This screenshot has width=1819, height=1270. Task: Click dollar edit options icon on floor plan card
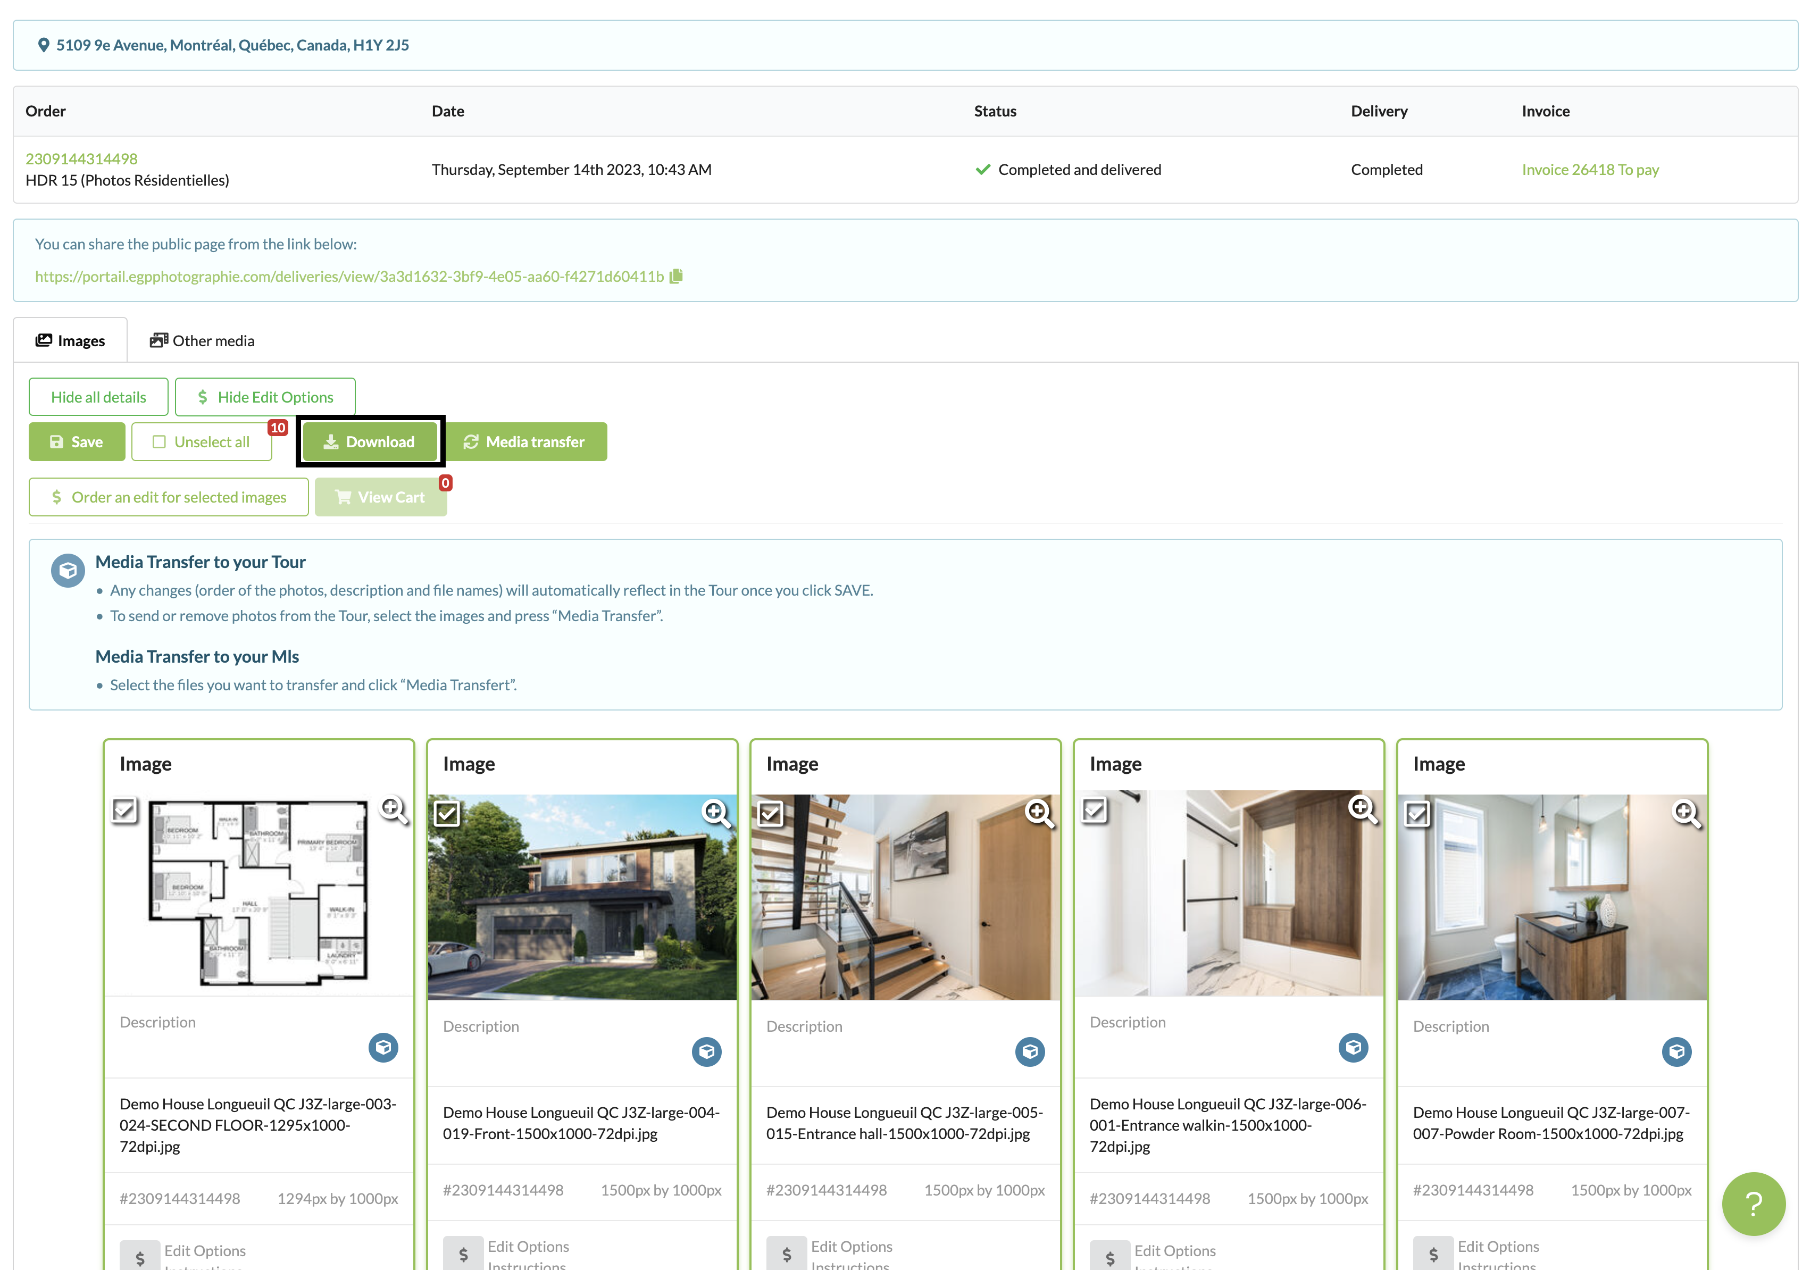140,1257
